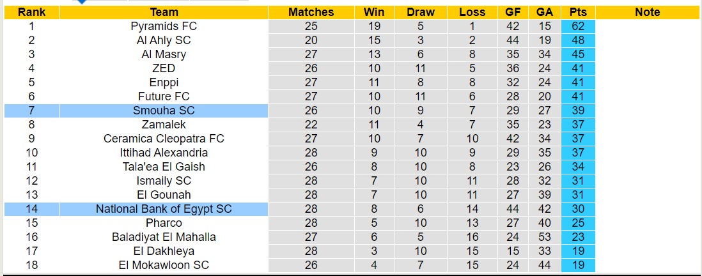
Task: Click the Note column header
Action: click(647, 12)
